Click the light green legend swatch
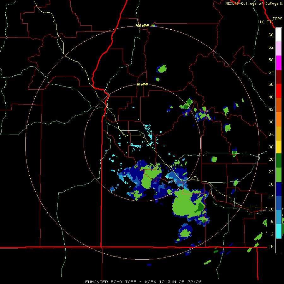The width and height of the screenshot is (284, 284). pyautogui.click(x=279, y=175)
